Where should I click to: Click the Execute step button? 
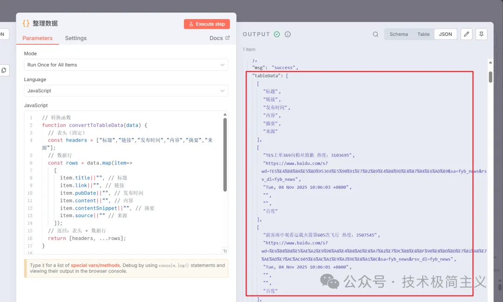207,24
